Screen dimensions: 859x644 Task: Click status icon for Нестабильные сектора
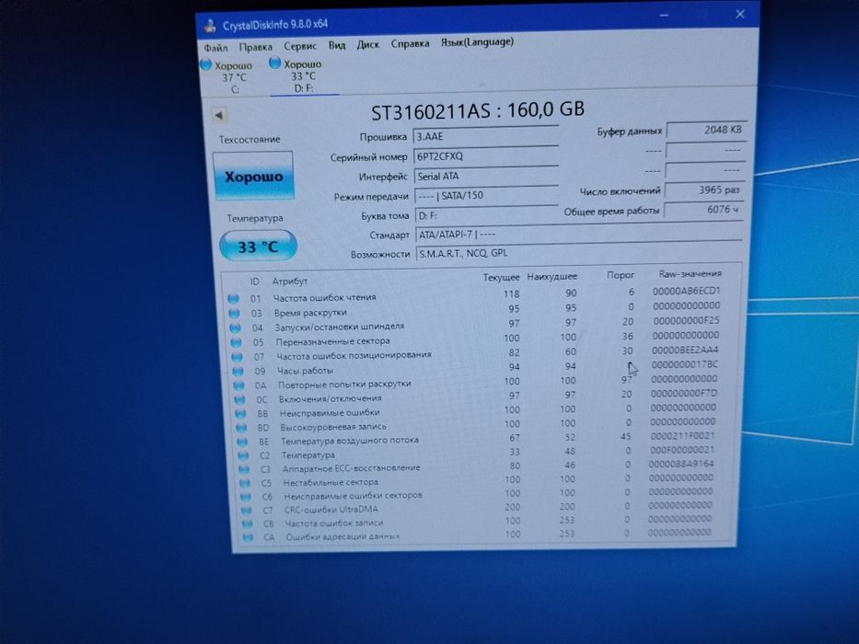click(245, 483)
